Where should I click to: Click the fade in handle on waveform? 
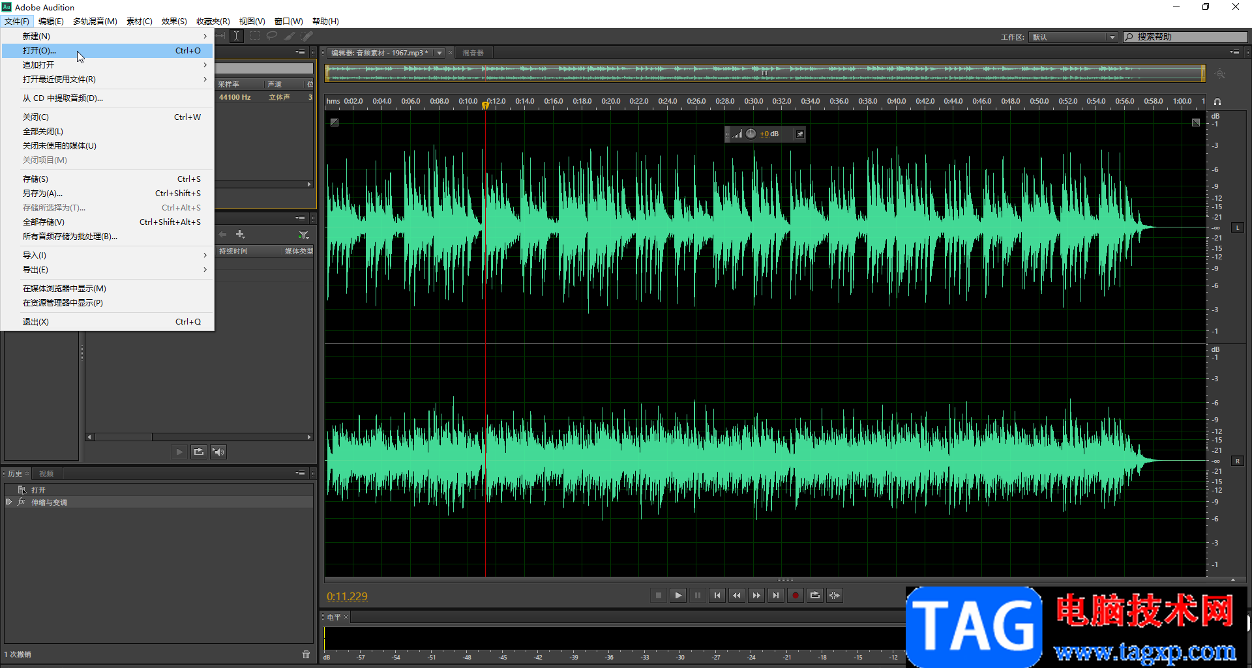335,123
